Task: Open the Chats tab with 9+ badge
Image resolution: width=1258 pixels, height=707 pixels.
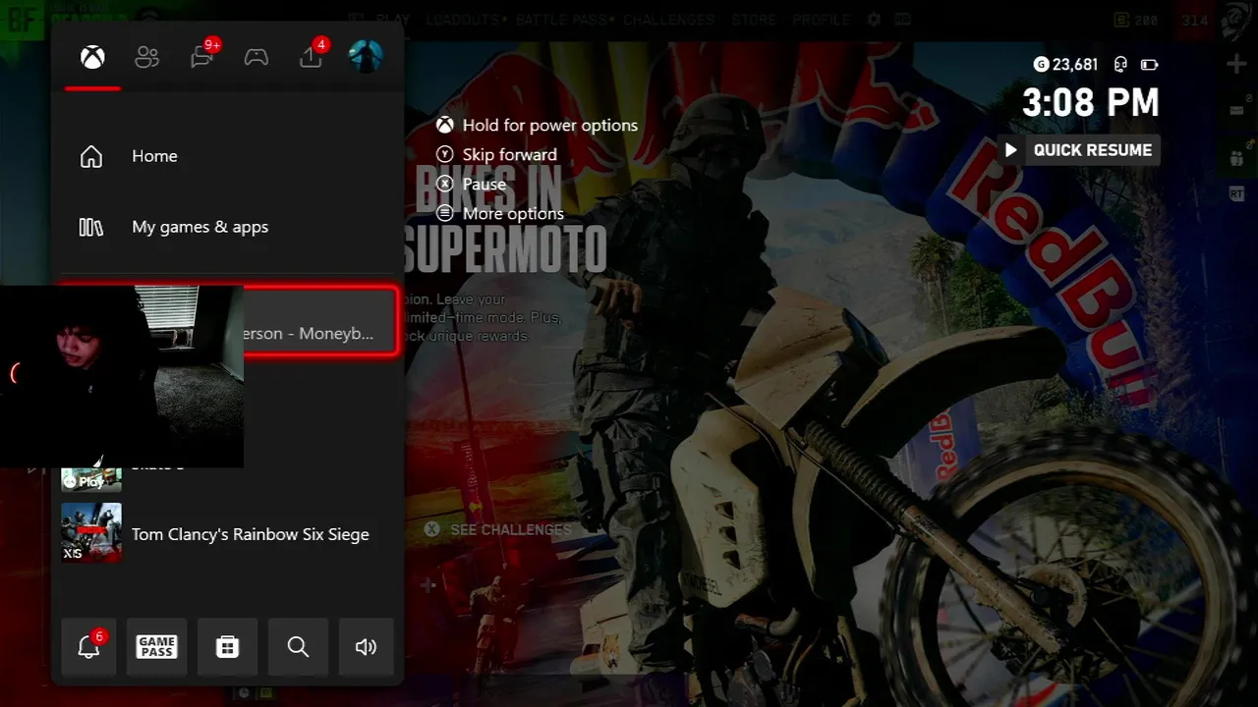Action: [203, 56]
